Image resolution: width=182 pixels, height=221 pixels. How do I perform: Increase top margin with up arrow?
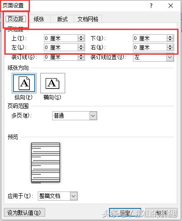coord(81,36)
